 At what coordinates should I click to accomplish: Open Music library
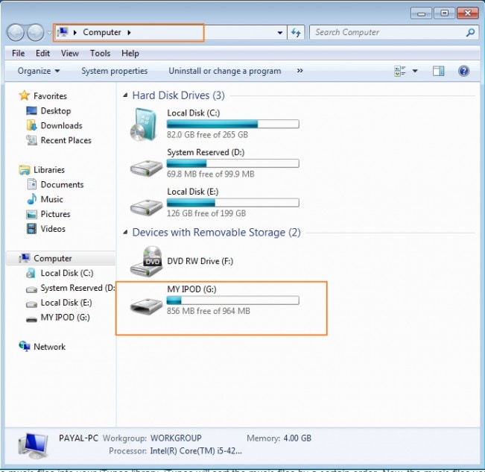(51, 199)
